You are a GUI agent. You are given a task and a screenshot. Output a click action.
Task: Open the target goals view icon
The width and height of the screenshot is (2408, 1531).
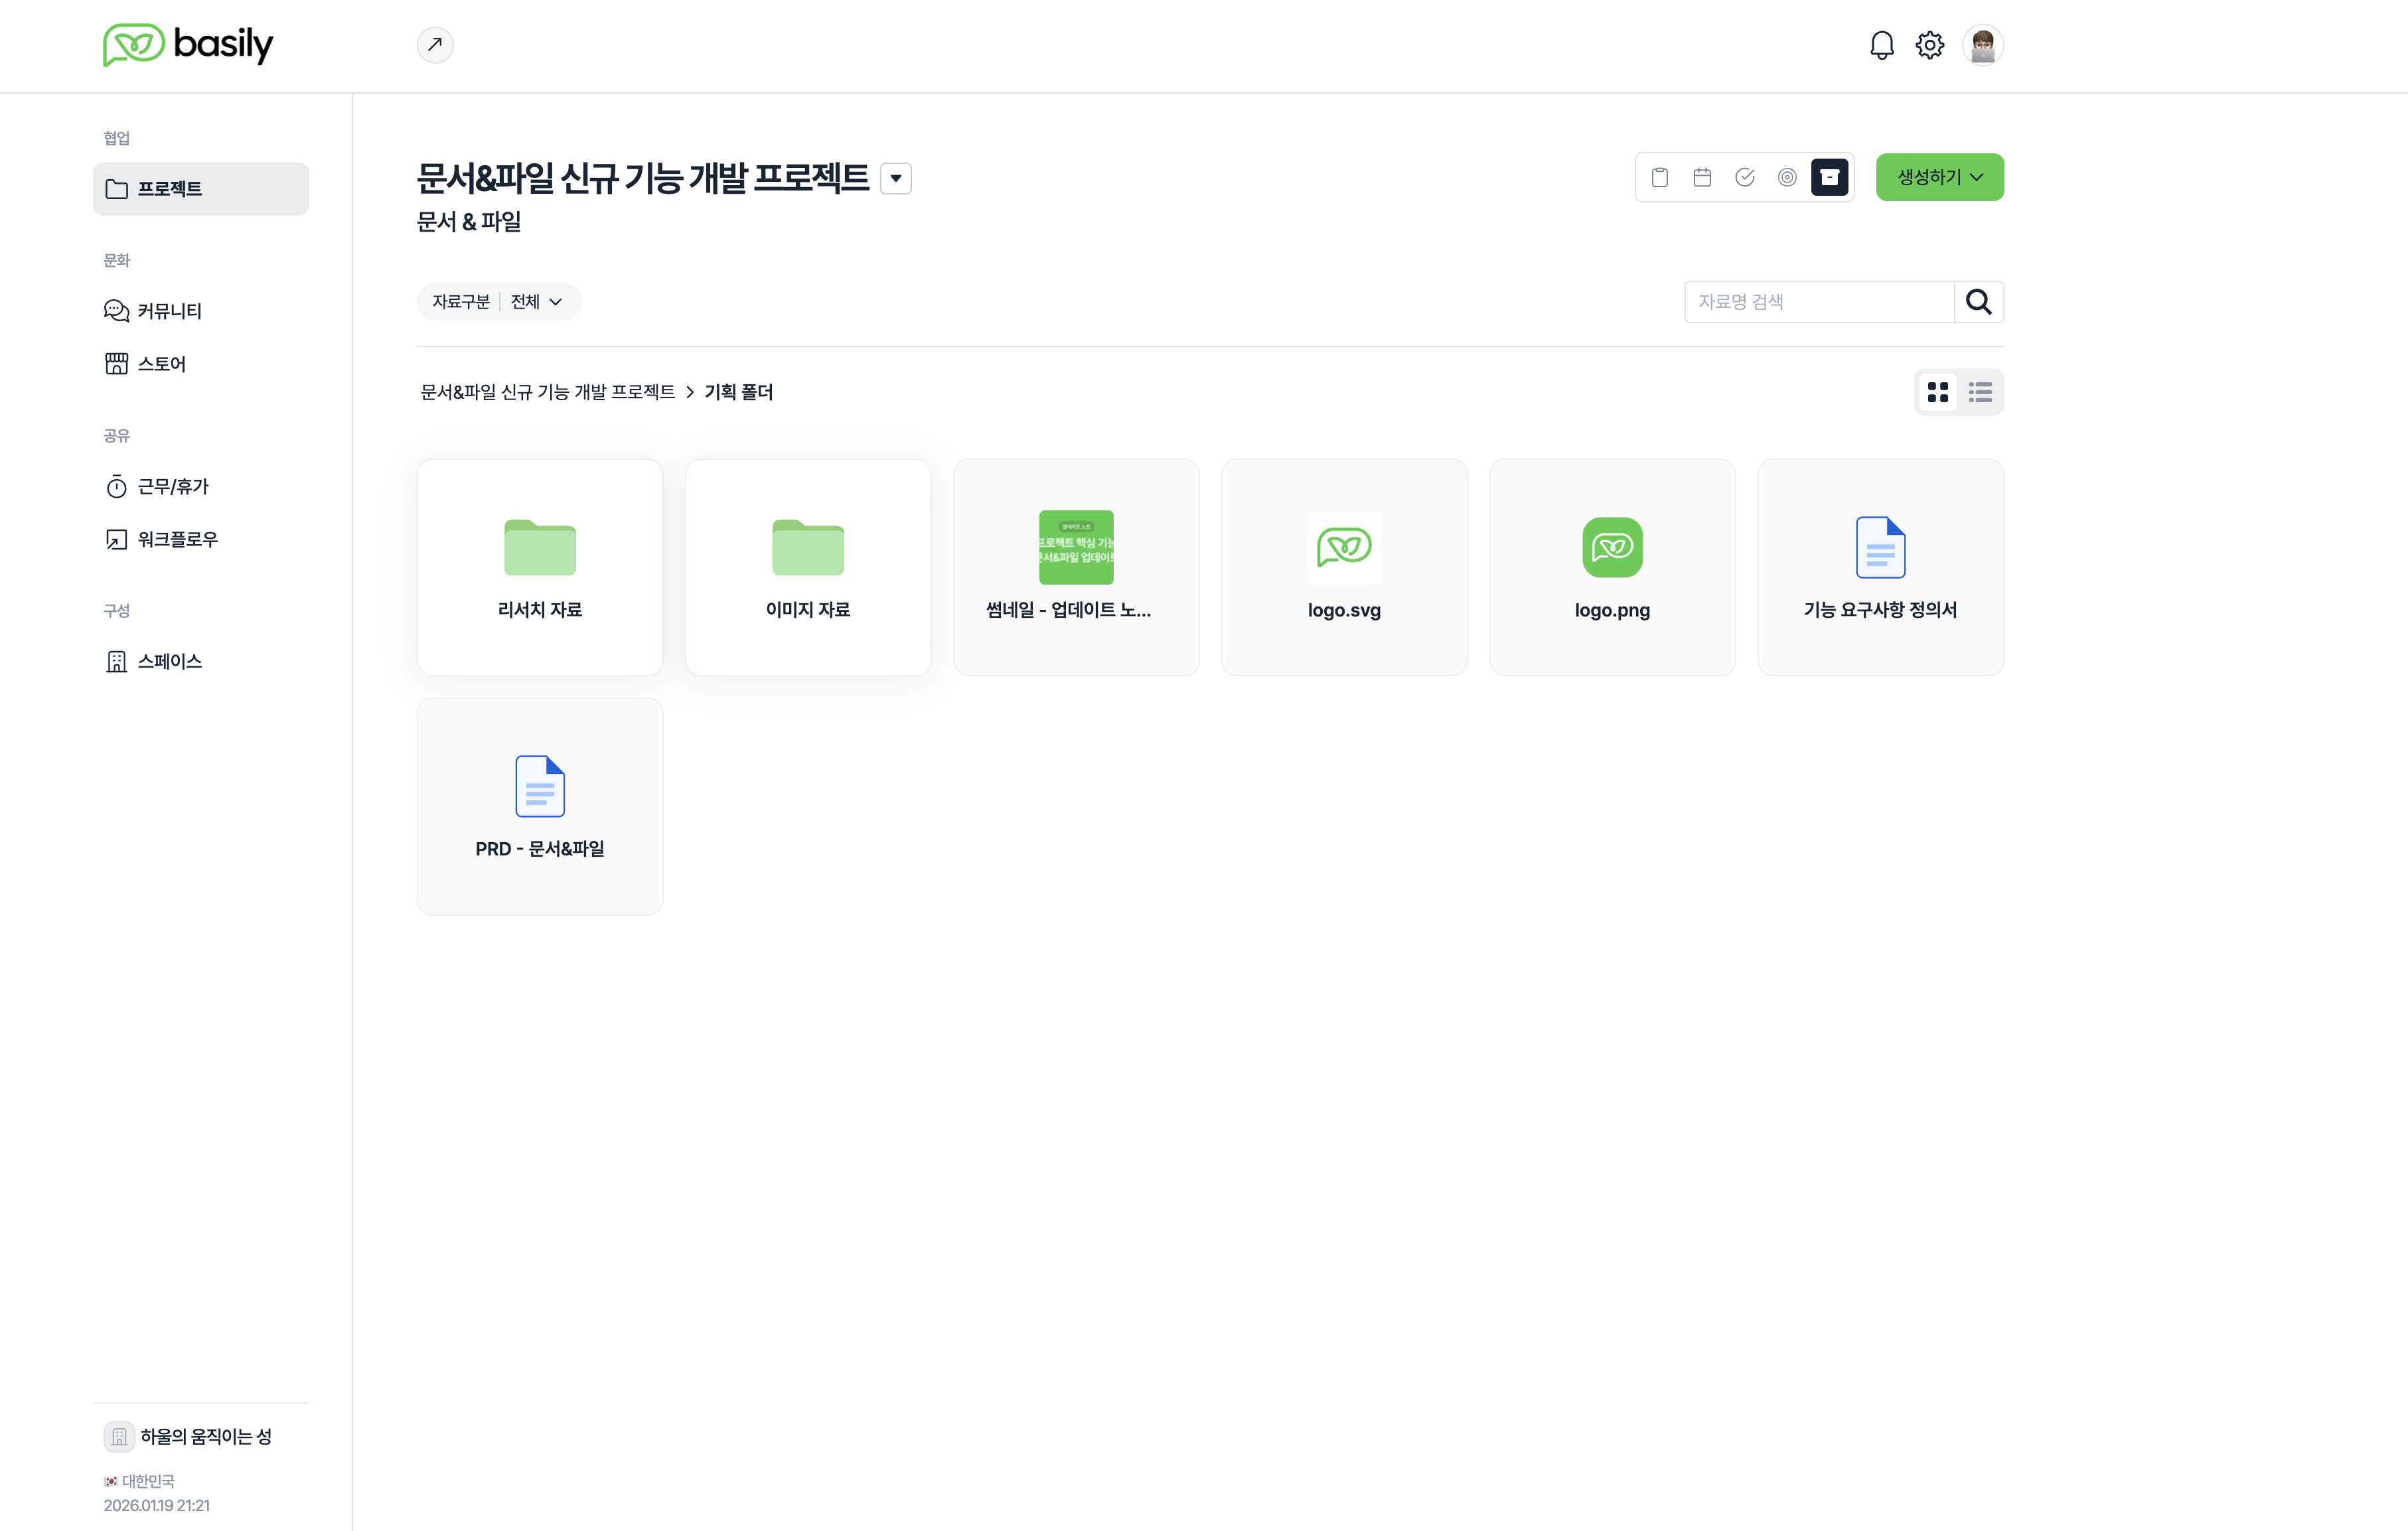(1787, 177)
